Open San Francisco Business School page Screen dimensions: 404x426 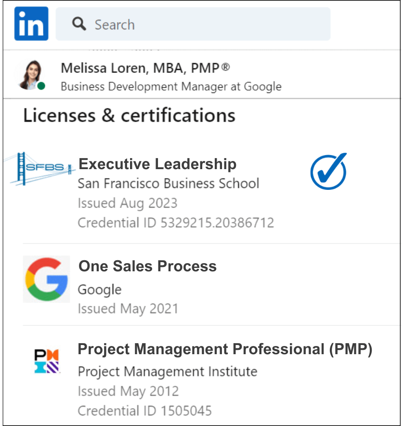point(169,184)
